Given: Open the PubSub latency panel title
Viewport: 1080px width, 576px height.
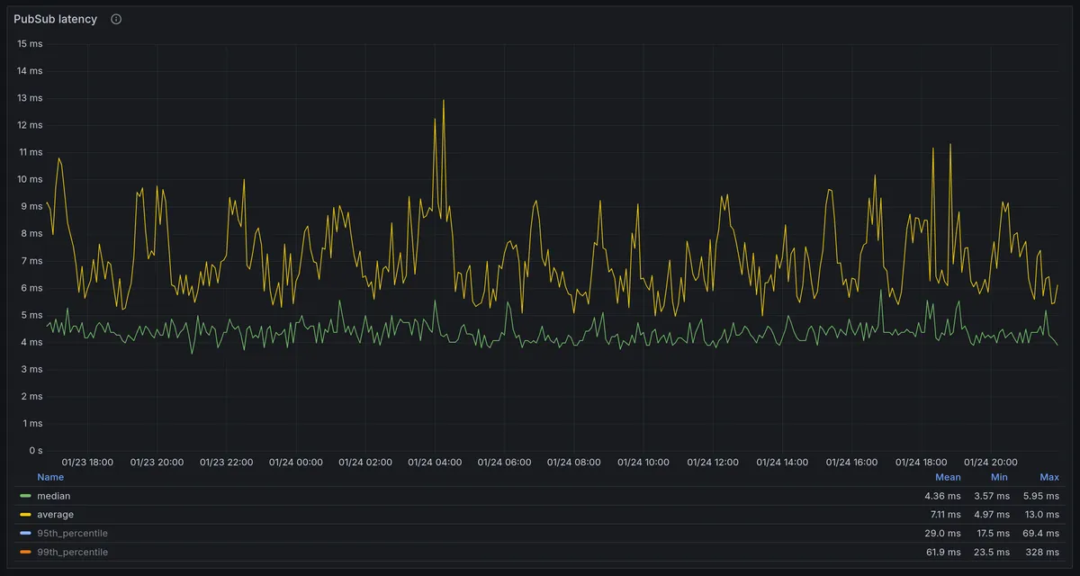Looking at the screenshot, I should 55,19.
